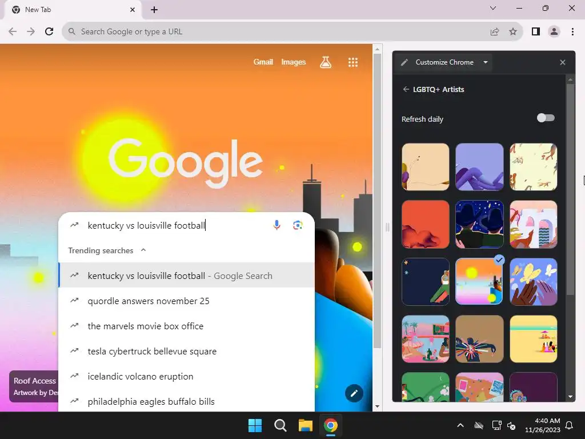The width and height of the screenshot is (585, 439).
Task: Open Gmail link
Action: click(x=263, y=62)
